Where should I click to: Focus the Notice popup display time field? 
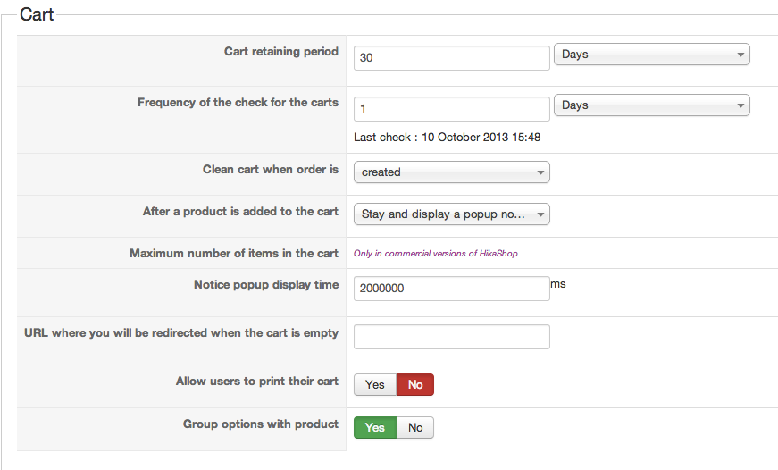click(451, 289)
